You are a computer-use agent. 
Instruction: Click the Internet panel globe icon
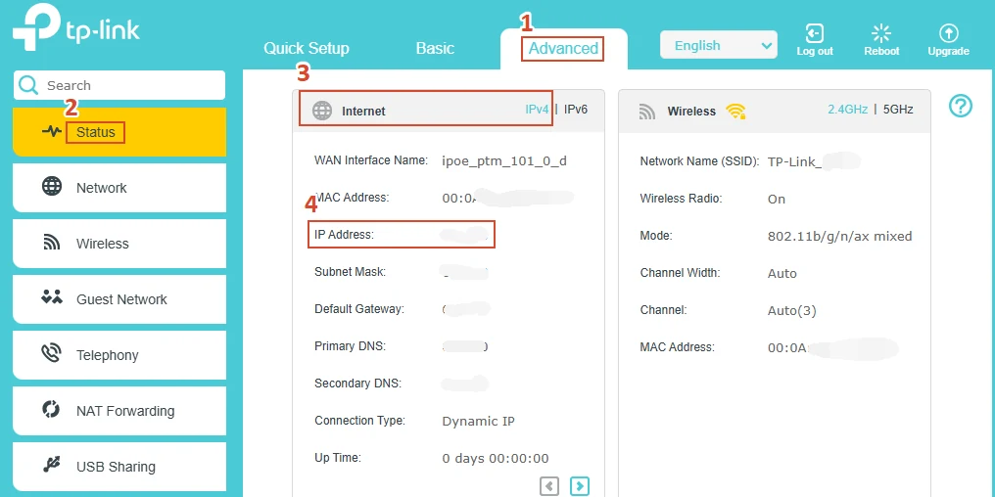click(x=322, y=111)
